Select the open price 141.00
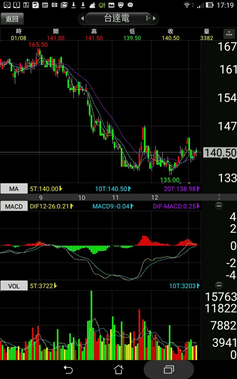The image size is (237, 379). point(56,38)
